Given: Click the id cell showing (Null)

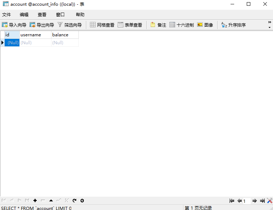Looking at the screenshot, I should [x=12, y=43].
